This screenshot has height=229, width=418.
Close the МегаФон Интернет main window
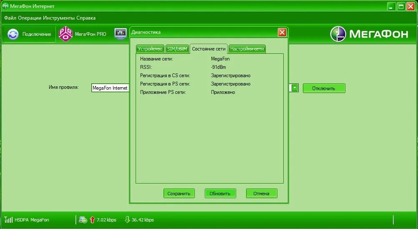click(410, 7)
